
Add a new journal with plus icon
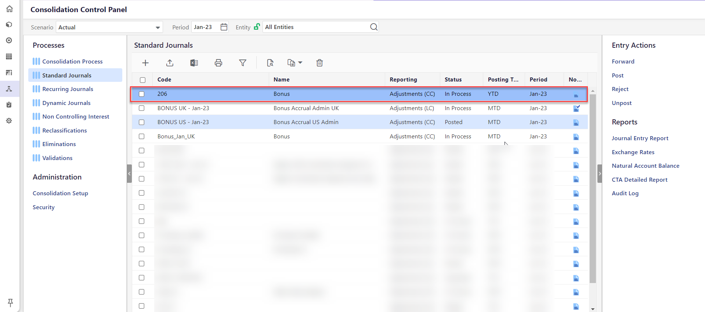pyautogui.click(x=145, y=63)
